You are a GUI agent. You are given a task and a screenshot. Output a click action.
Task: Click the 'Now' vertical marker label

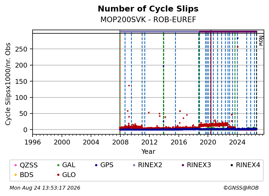tap(261, 41)
